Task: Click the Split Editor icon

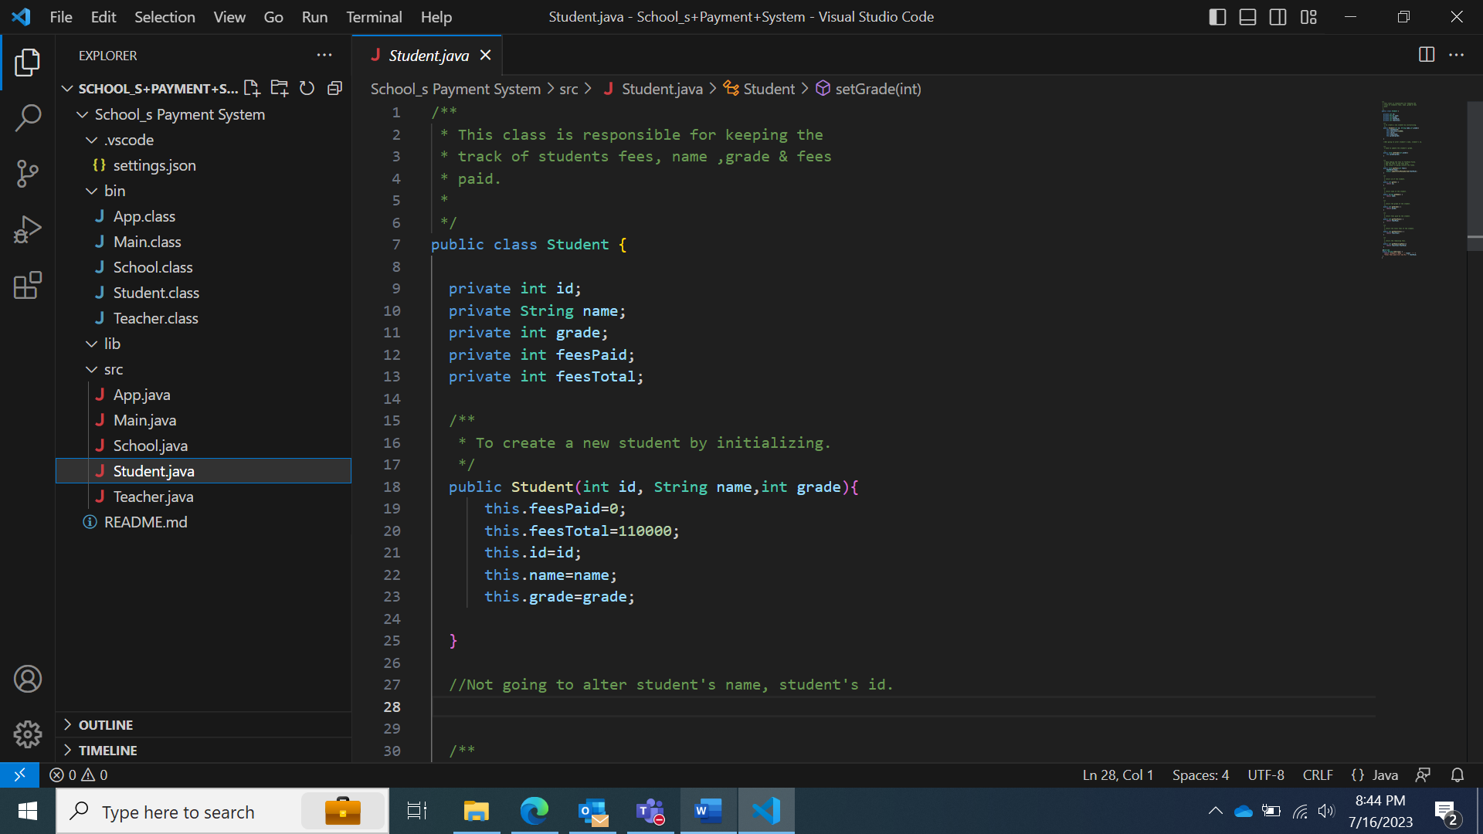Action: pyautogui.click(x=1425, y=55)
